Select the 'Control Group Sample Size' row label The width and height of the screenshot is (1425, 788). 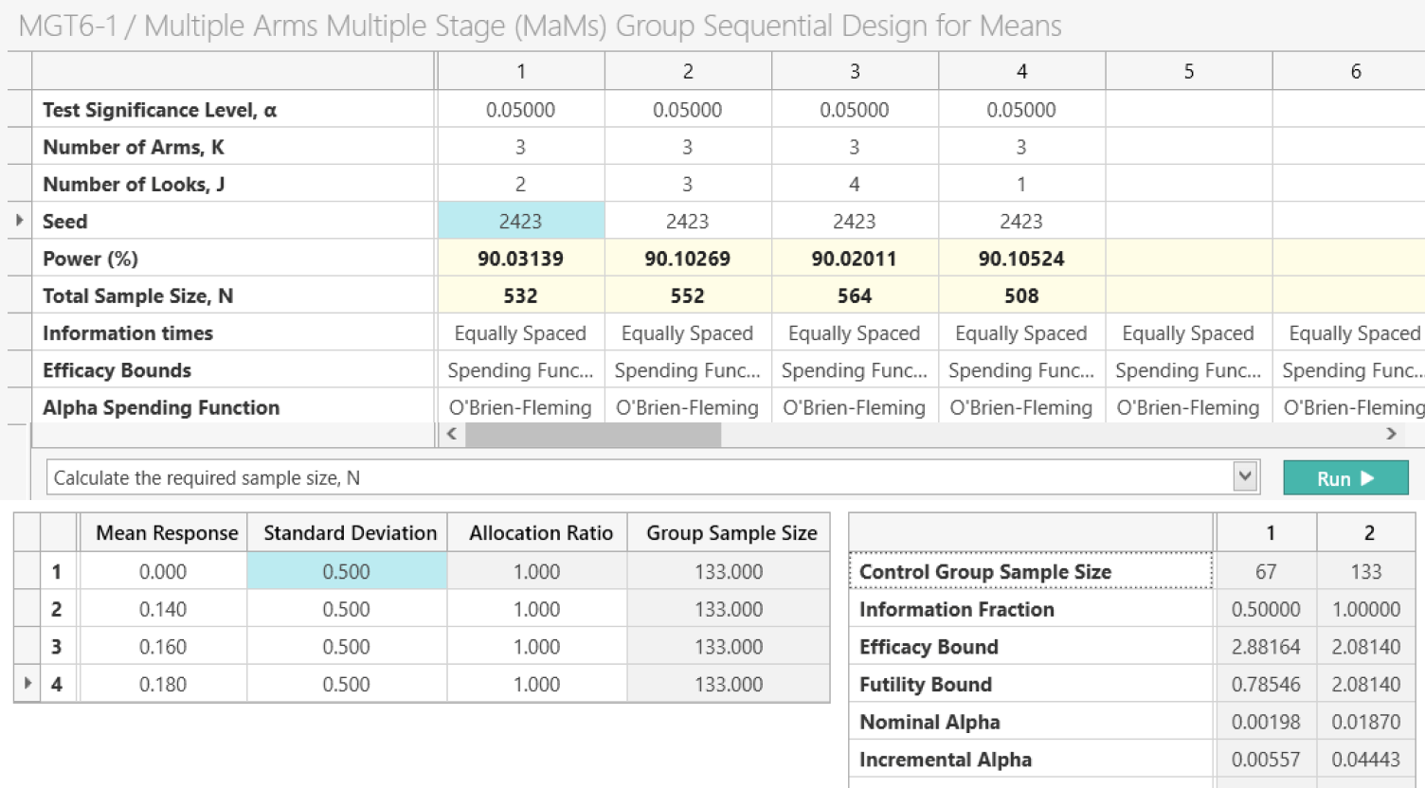pyautogui.click(x=985, y=571)
